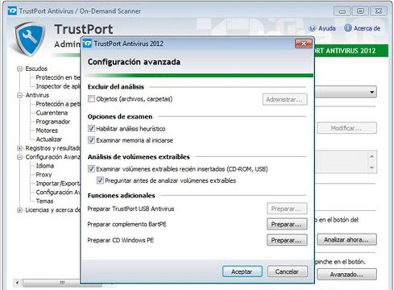Maximize the On-Demand Scanner window
This screenshot has height=290, width=394.
click(361, 11)
